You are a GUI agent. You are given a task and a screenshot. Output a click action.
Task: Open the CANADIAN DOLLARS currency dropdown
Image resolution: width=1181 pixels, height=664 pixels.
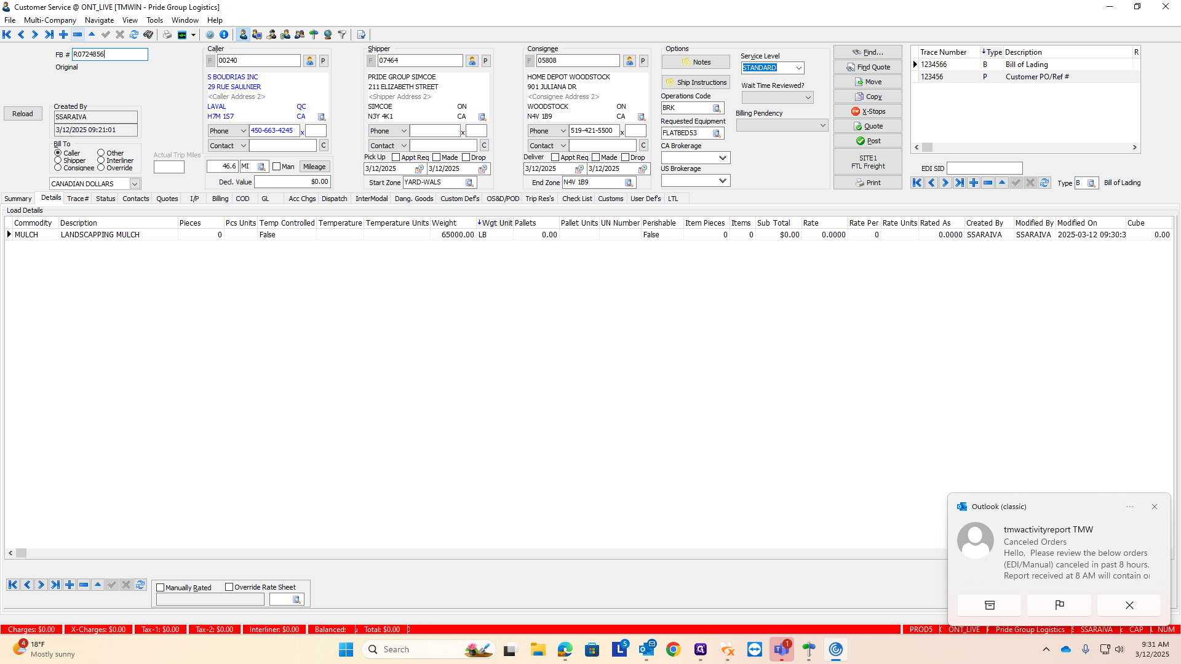(134, 184)
